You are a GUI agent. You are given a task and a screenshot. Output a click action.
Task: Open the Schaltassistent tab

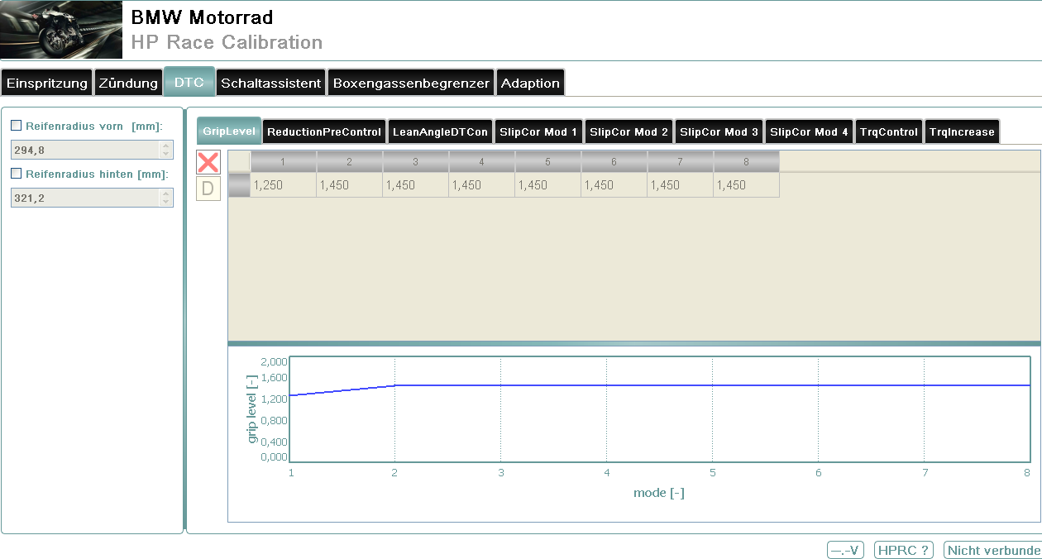pos(270,83)
